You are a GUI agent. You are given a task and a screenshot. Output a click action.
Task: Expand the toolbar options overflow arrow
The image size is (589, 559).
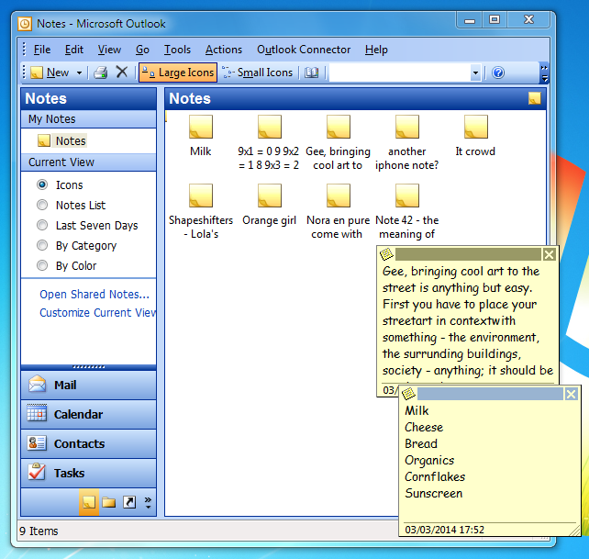(x=544, y=73)
